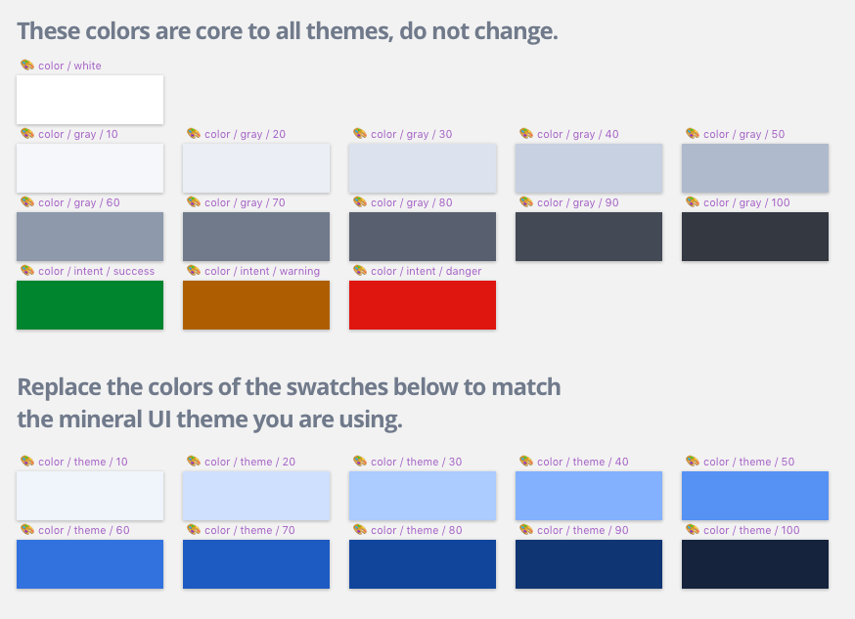The width and height of the screenshot is (855, 619).
Task: Click palette icon next to gray / 80
Action: (360, 202)
